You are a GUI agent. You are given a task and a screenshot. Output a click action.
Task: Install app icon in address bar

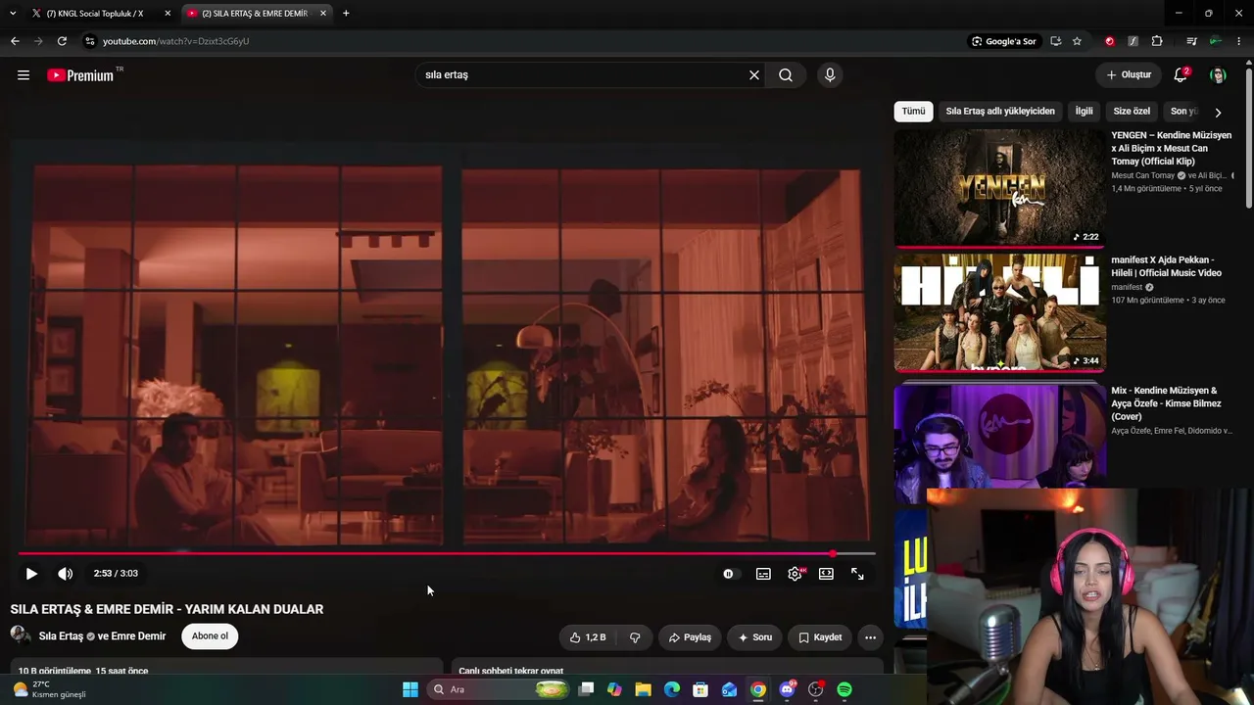click(1055, 41)
